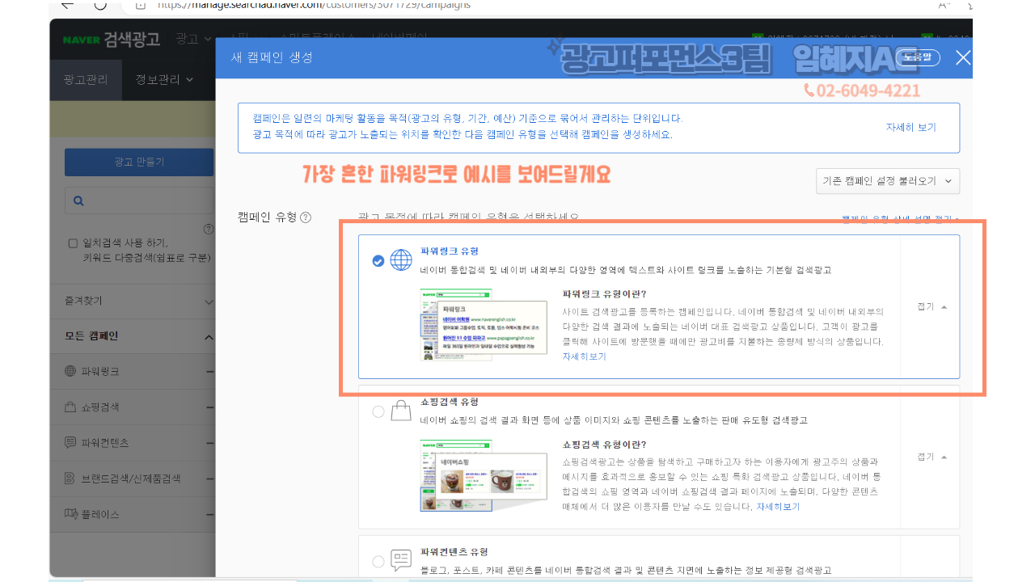This screenshot has height=582, width=1035.
Task: Select 파워링크 in the sidebar campaign list
Action: tap(100, 371)
